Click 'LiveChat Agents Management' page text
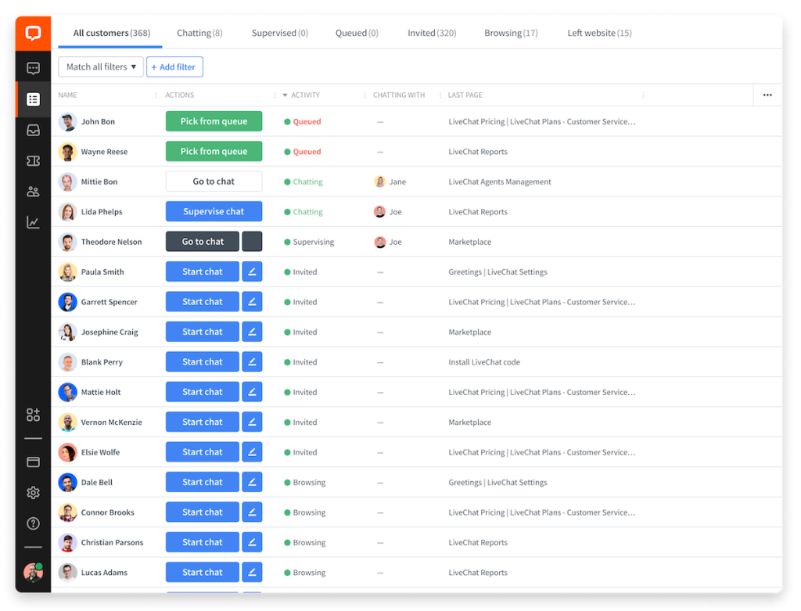 click(500, 182)
